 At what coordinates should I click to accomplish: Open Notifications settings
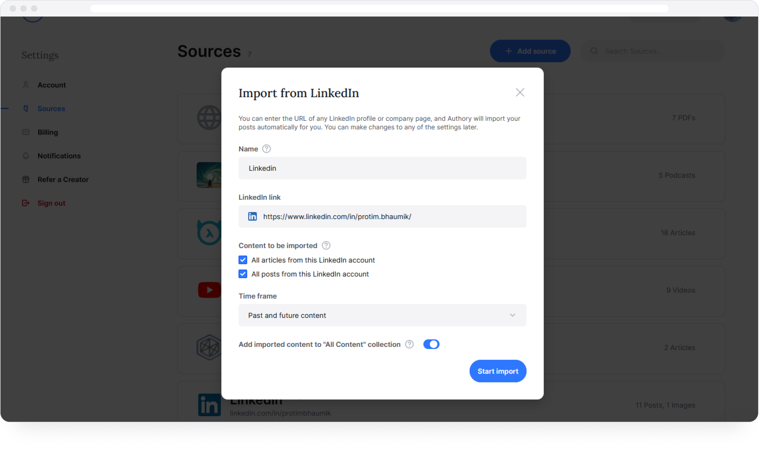pyautogui.click(x=59, y=157)
